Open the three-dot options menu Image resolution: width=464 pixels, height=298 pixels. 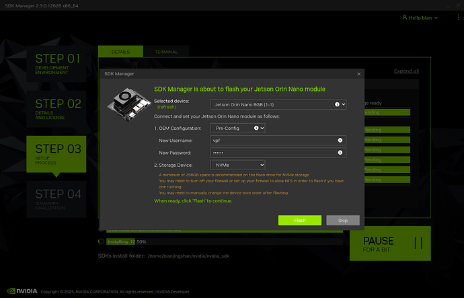click(x=458, y=17)
